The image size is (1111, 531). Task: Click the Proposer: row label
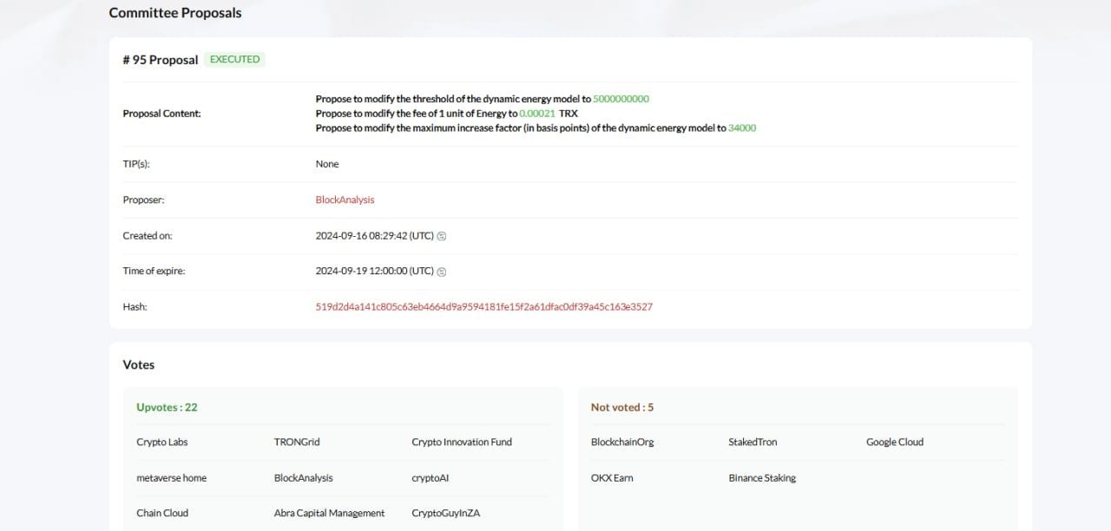coord(144,200)
